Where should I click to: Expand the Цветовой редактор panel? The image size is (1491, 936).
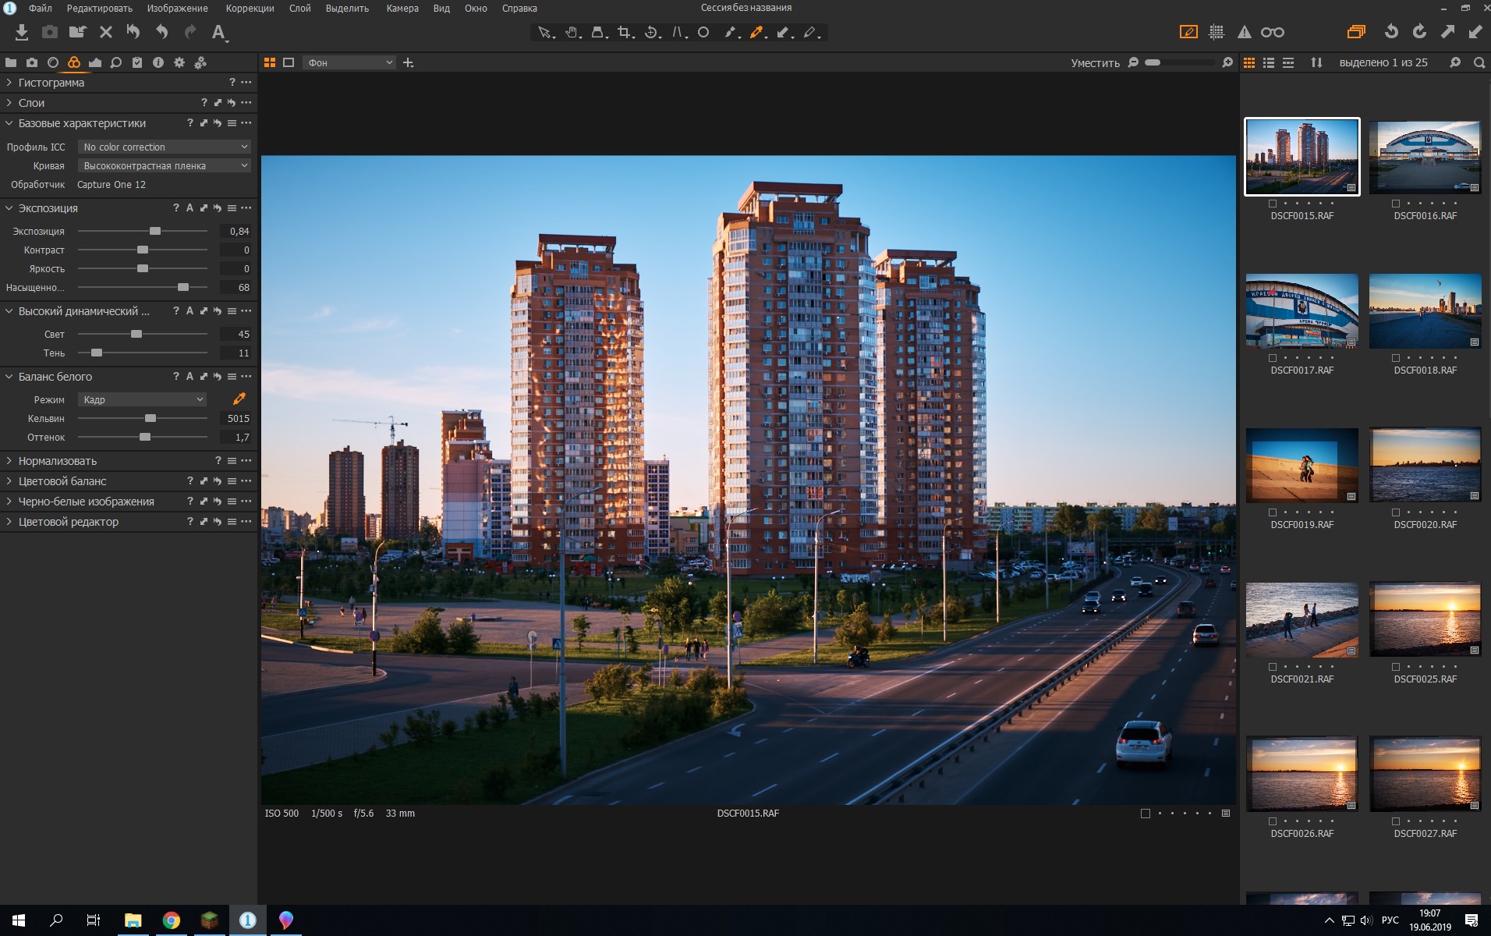point(9,522)
